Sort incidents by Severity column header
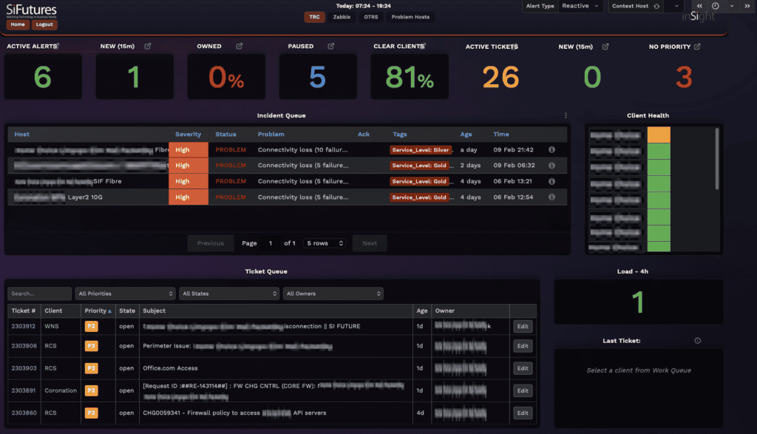 point(188,135)
